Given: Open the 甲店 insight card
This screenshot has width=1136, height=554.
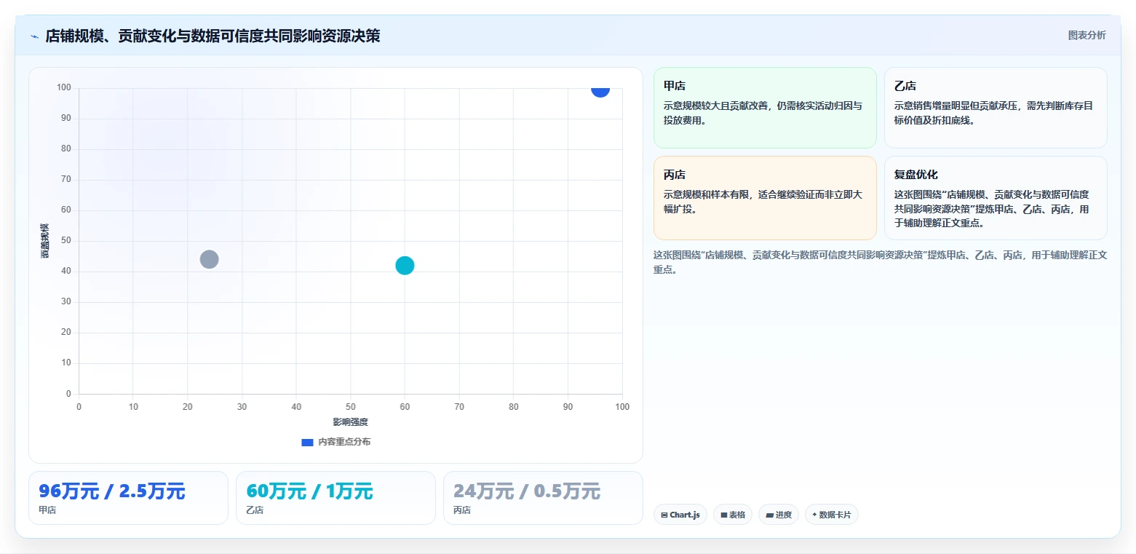Looking at the screenshot, I should pyautogui.click(x=765, y=108).
